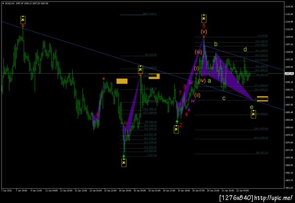Select the red wave label 2 beside the X marker
The image size is (295, 203).
tap(181, 125)
